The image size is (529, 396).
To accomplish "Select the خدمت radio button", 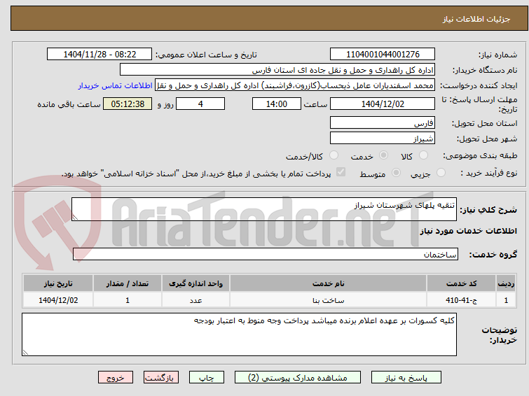I will coord(383,155).
